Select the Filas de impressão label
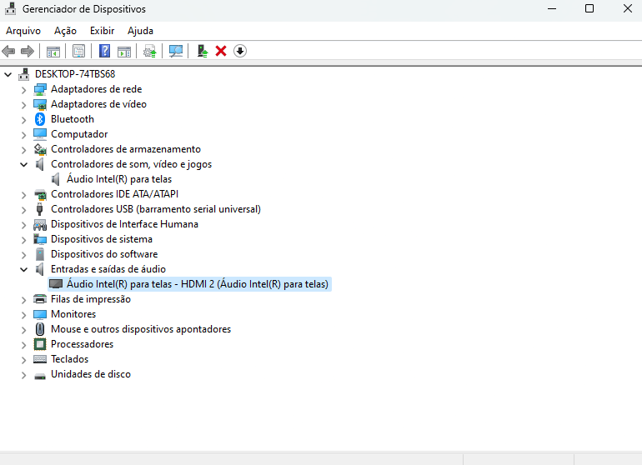 click(91, 299)
